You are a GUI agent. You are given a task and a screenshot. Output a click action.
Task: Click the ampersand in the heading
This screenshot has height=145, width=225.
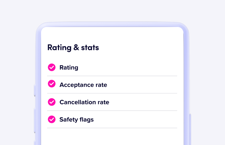(76, 47)
